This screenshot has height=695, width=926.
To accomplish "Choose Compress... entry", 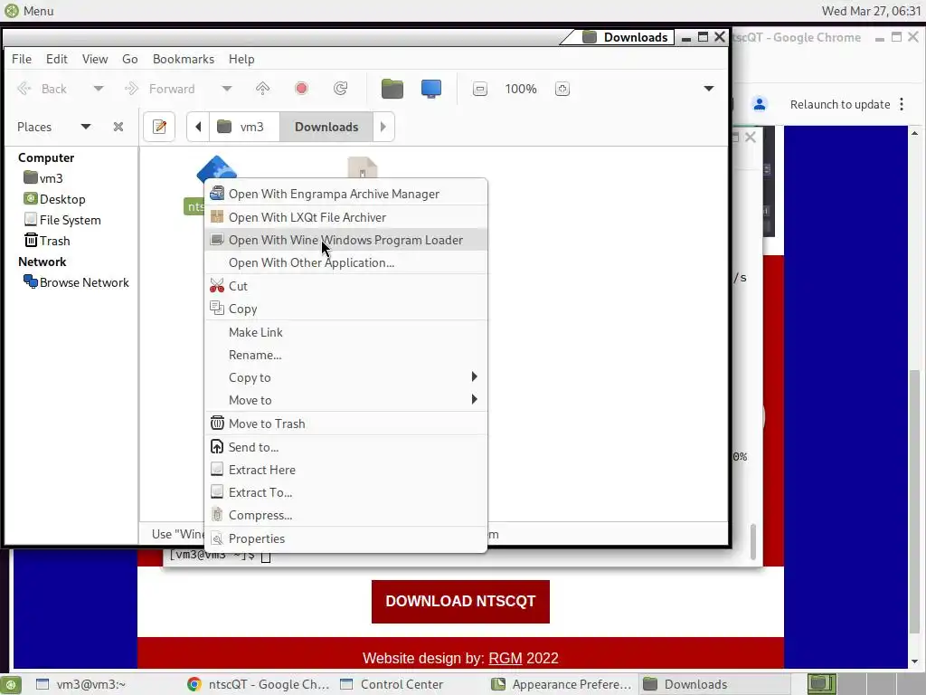I will pos(345,515).
